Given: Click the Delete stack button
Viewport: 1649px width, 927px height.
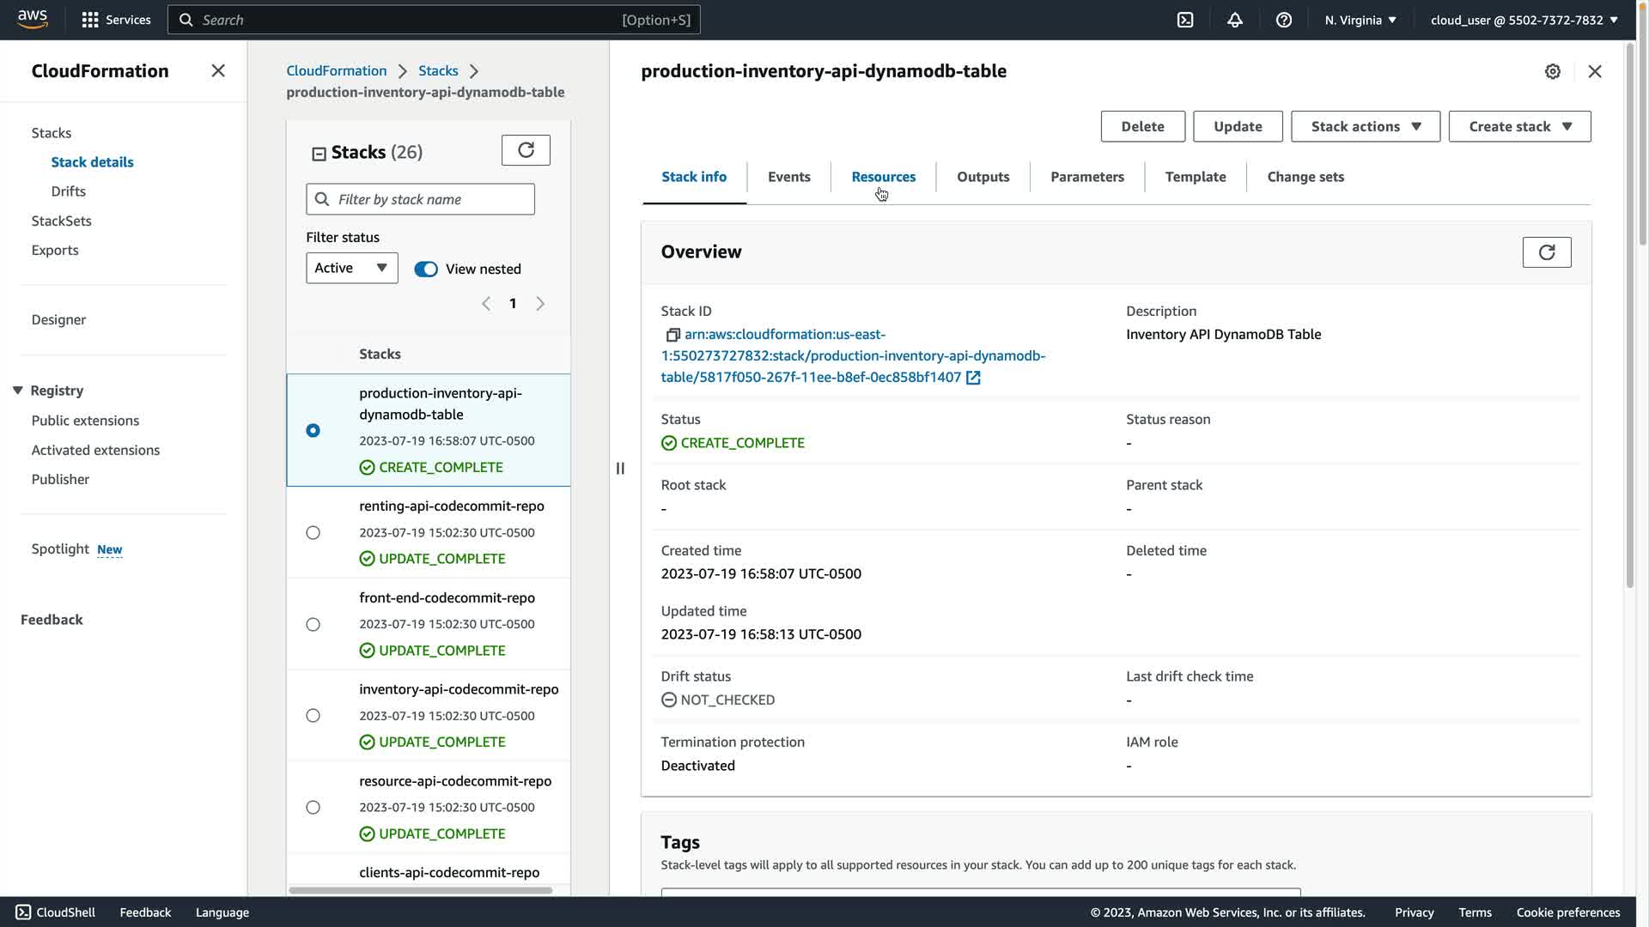Looking at the screenshot, I should coord(1142,126).
